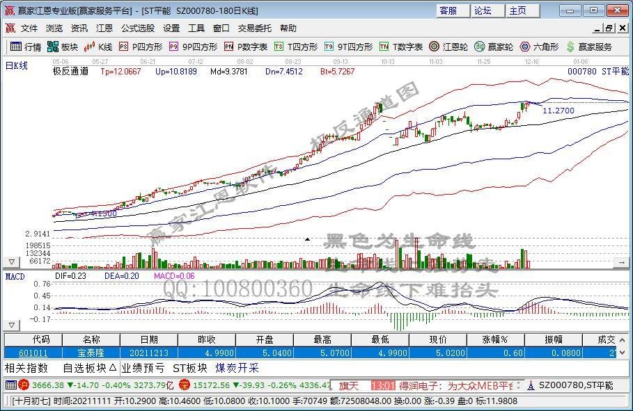Click the 沪 Shanghai index icon
Viewport: 633px width, 411px height.
point(24,385)
